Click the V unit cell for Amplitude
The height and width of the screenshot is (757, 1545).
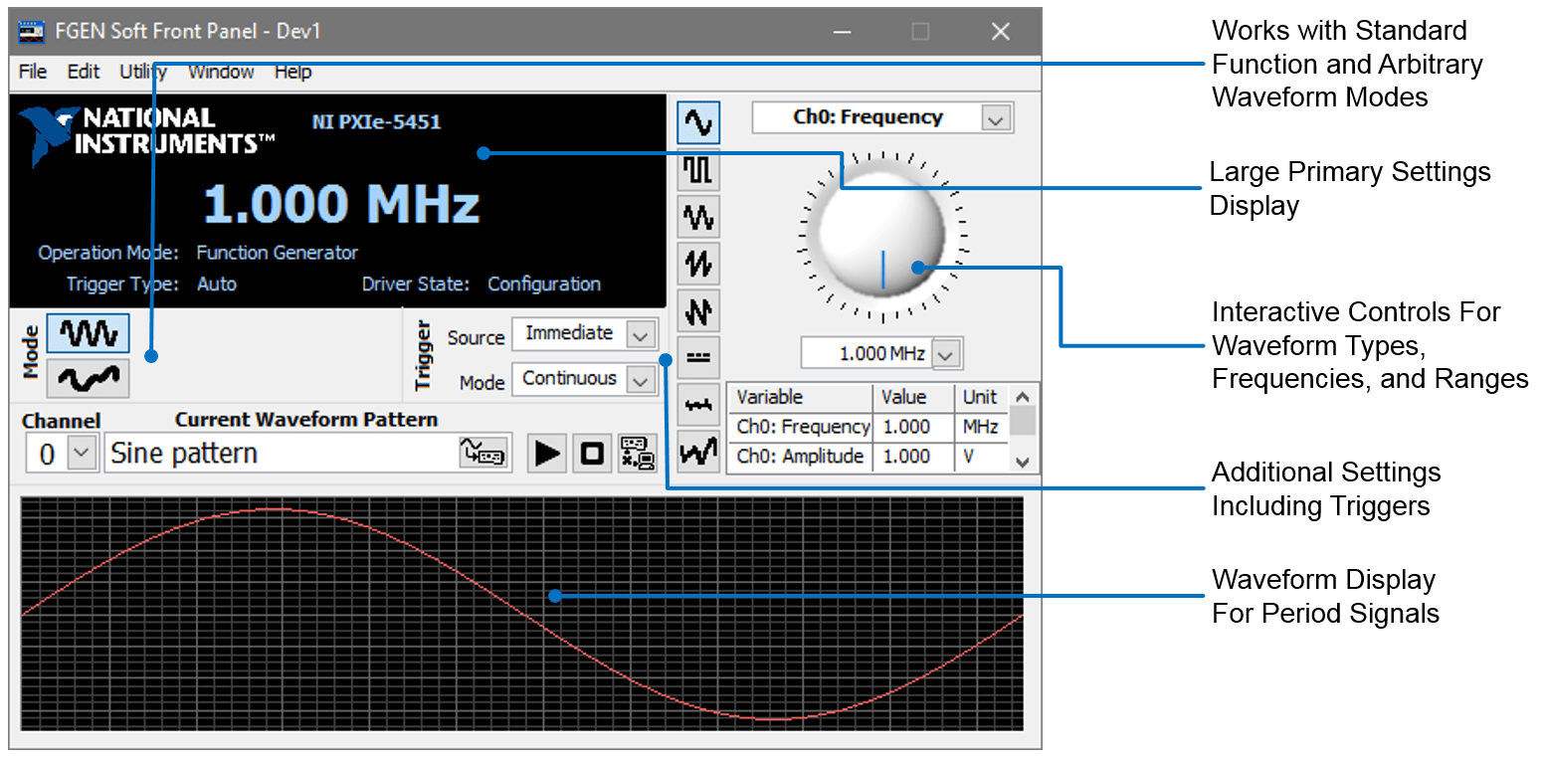983,457
